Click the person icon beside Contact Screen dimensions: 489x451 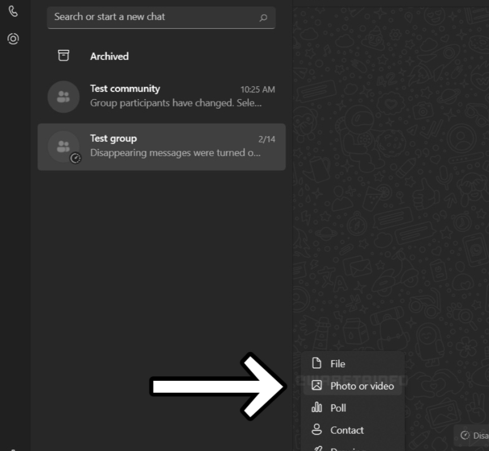(x=317, y=430)
